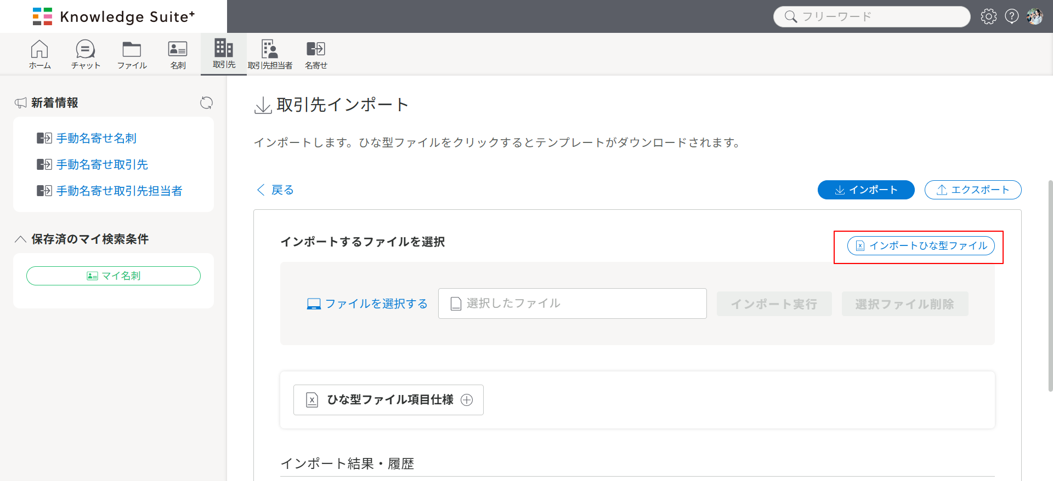Click the search magnifier icon

tap(790, 16)
